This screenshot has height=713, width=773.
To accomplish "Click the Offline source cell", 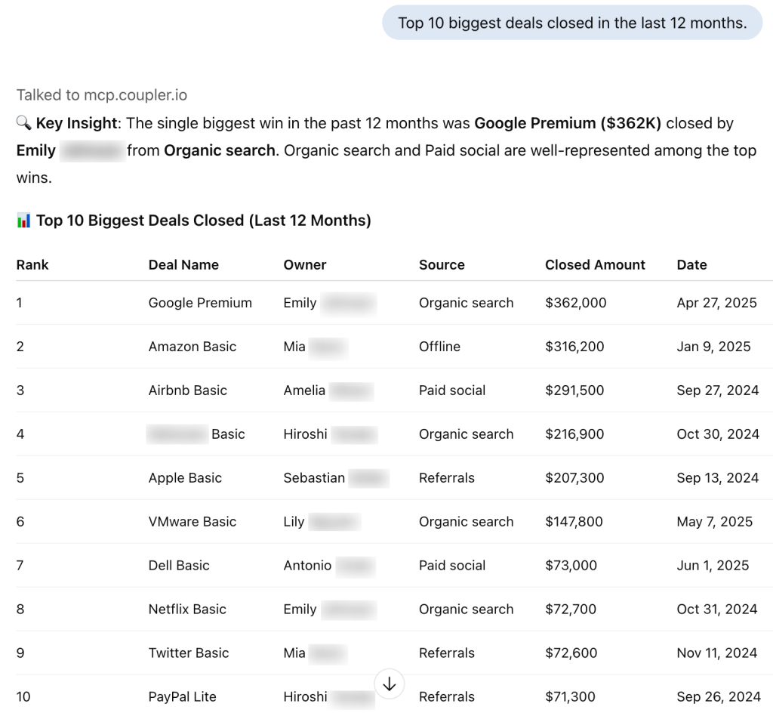I will [439, 347].
